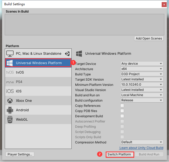Open the Build configuration dropdown
Viewport: 169px width, 162px height.
tap(142, 100)
